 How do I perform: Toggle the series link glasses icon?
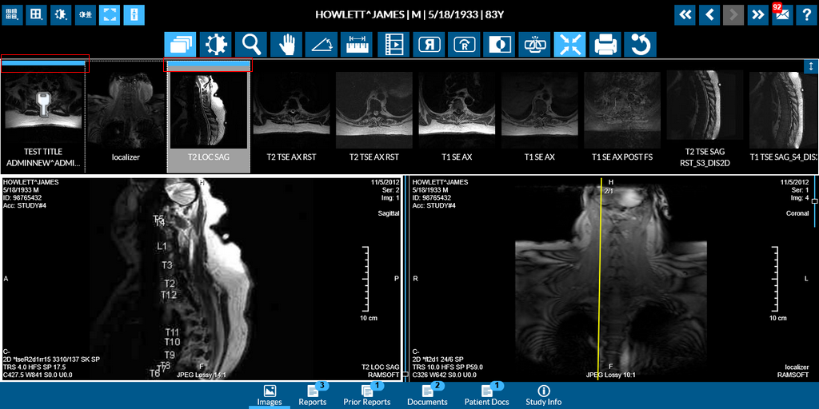click(534, 45)
